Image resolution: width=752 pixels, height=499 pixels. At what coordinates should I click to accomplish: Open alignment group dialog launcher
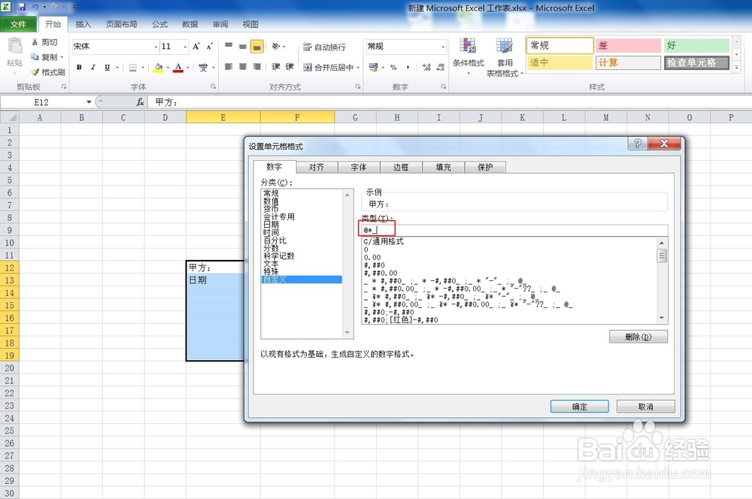(358, 86)
